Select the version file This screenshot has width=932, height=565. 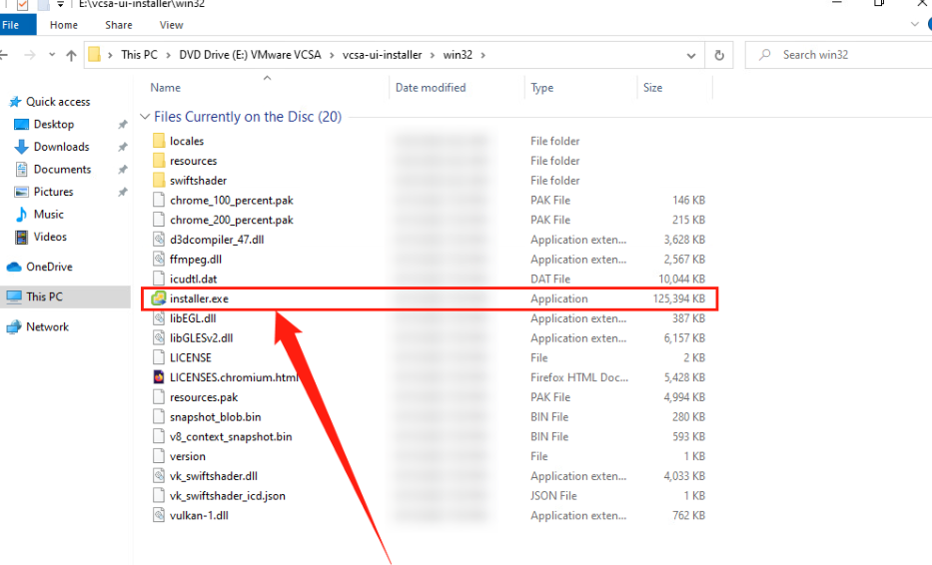187,456
